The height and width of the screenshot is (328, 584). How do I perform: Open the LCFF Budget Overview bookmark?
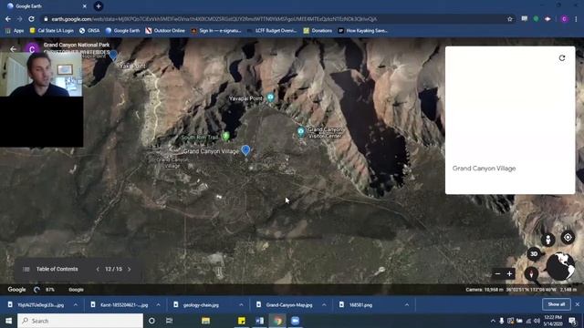click(272, 31)
